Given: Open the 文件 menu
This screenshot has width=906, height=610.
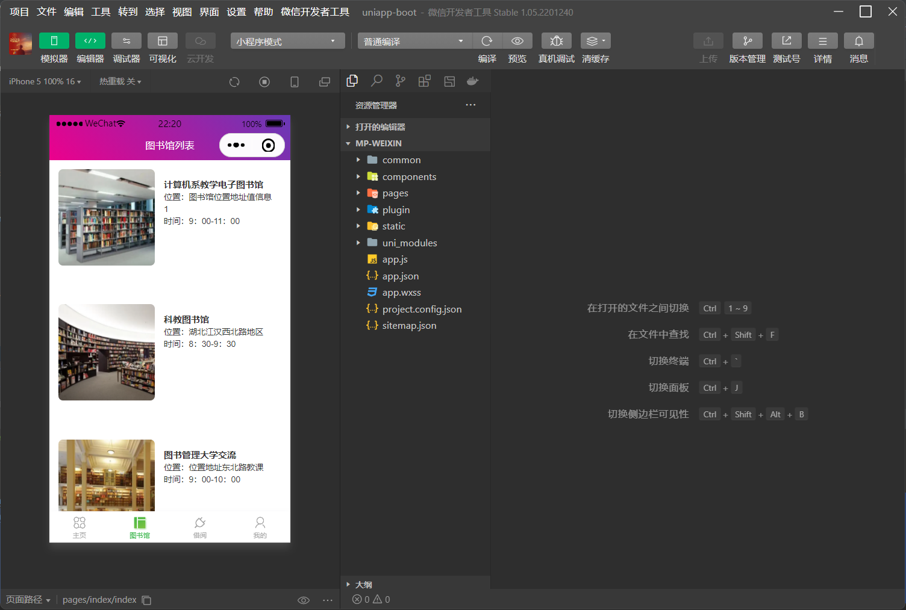Looking at the screenshot, I should click(46, 12).
